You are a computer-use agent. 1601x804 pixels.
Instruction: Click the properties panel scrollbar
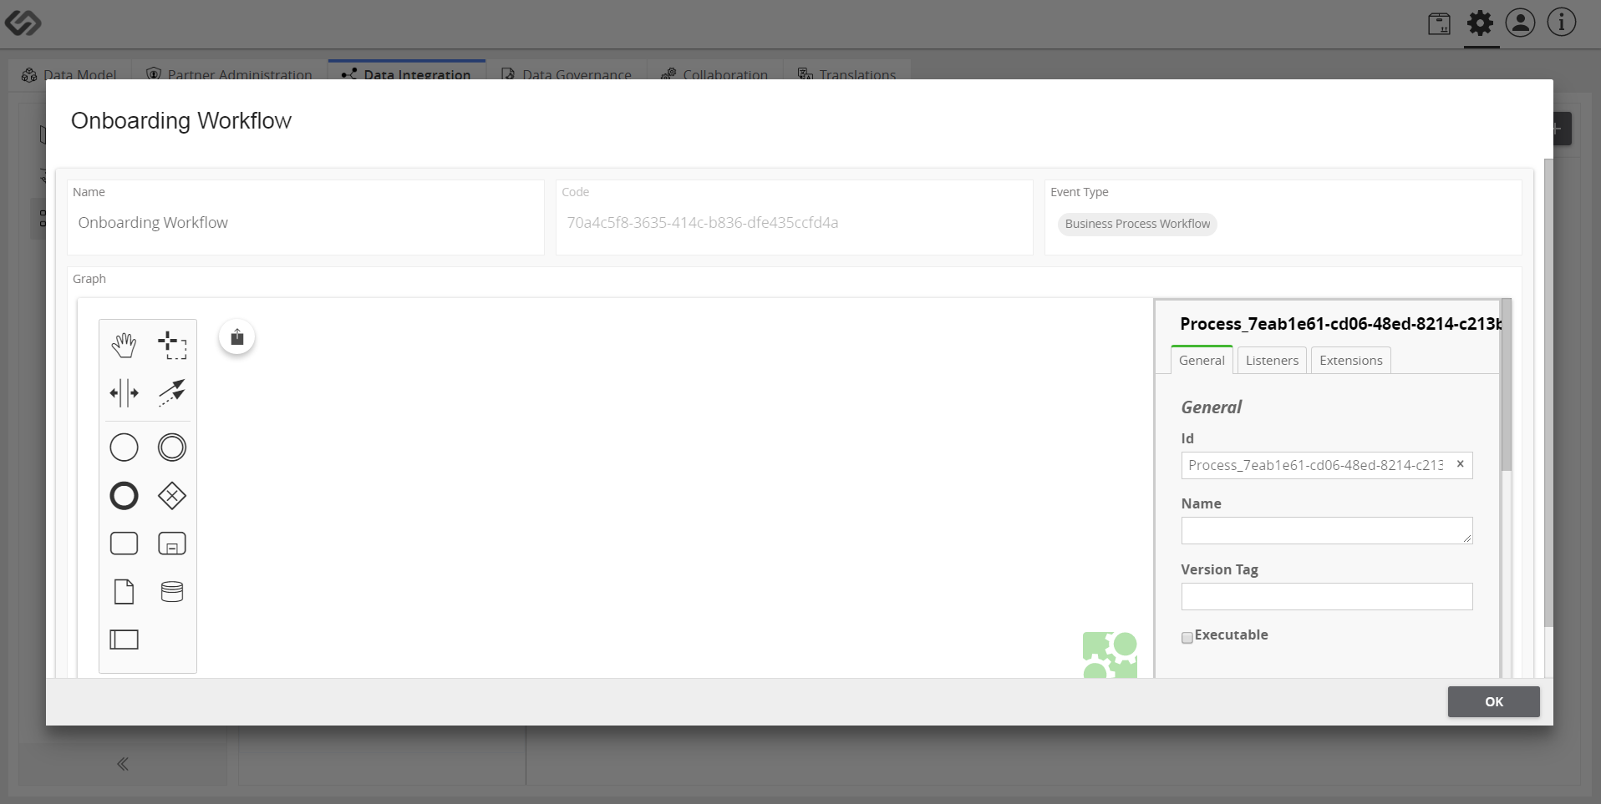coord(1506,385)
